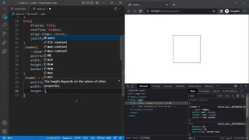This screenshot has height=140, width=249.
Task: Toggle the DevTools element inspector picker
Action: click(128, 86)
